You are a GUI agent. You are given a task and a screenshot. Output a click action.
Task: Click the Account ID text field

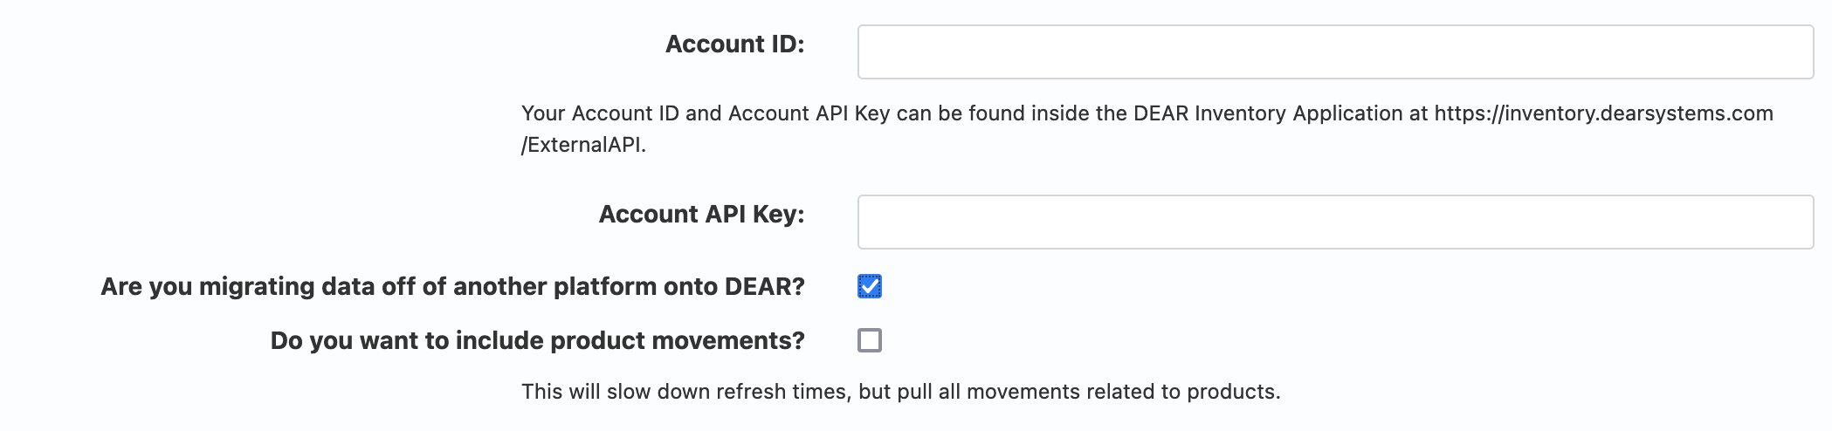coord(1335,52)
